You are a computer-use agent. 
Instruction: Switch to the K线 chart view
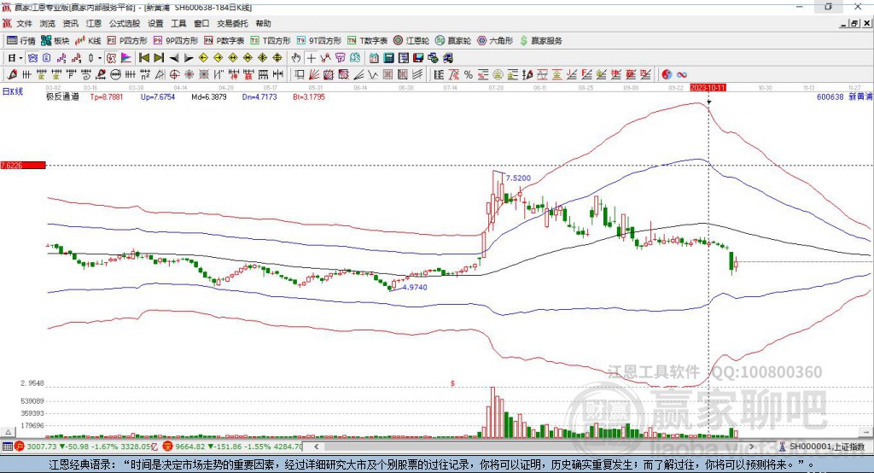[89, 41]
